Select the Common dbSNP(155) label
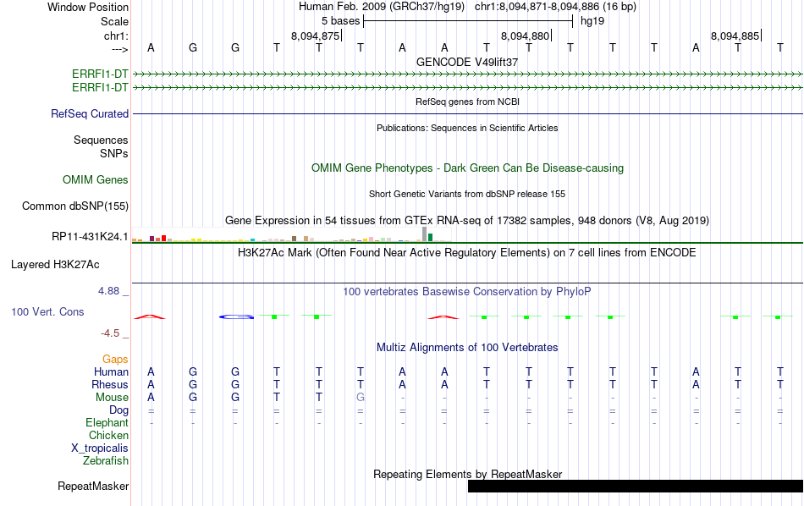 (x=74, y=206)
